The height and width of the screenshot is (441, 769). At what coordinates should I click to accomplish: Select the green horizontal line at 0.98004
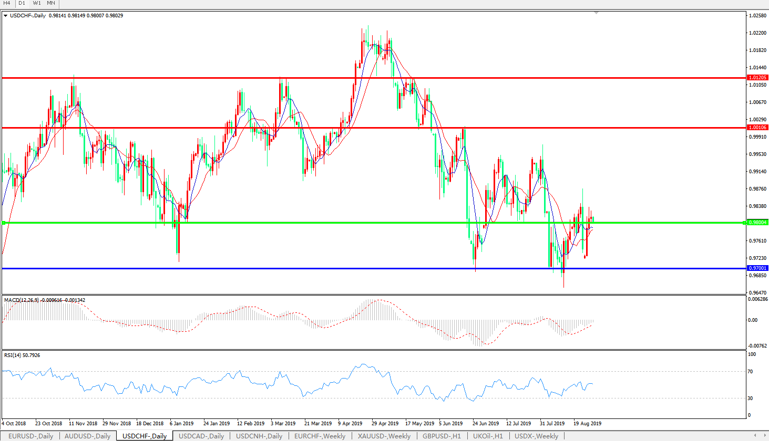[315, 223]
